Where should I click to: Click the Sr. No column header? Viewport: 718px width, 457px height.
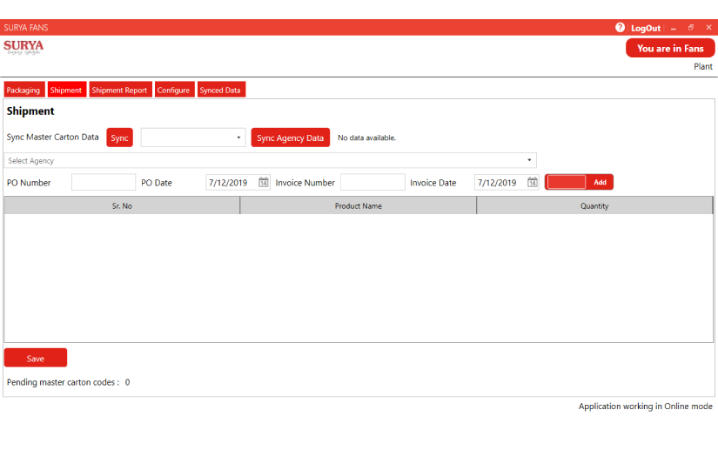[x=122, y=206]
